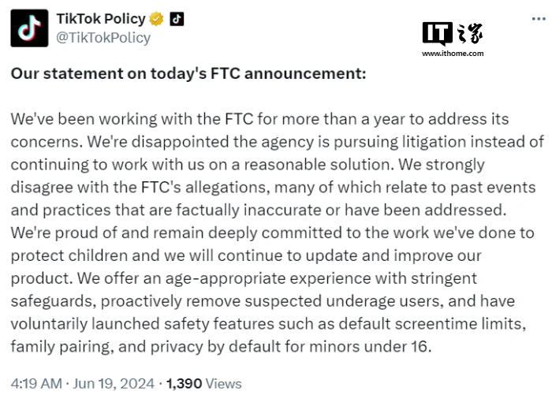552x402 pixels.
Task: Click the small TikTok affiliation badge
Action: pos(177,19)
